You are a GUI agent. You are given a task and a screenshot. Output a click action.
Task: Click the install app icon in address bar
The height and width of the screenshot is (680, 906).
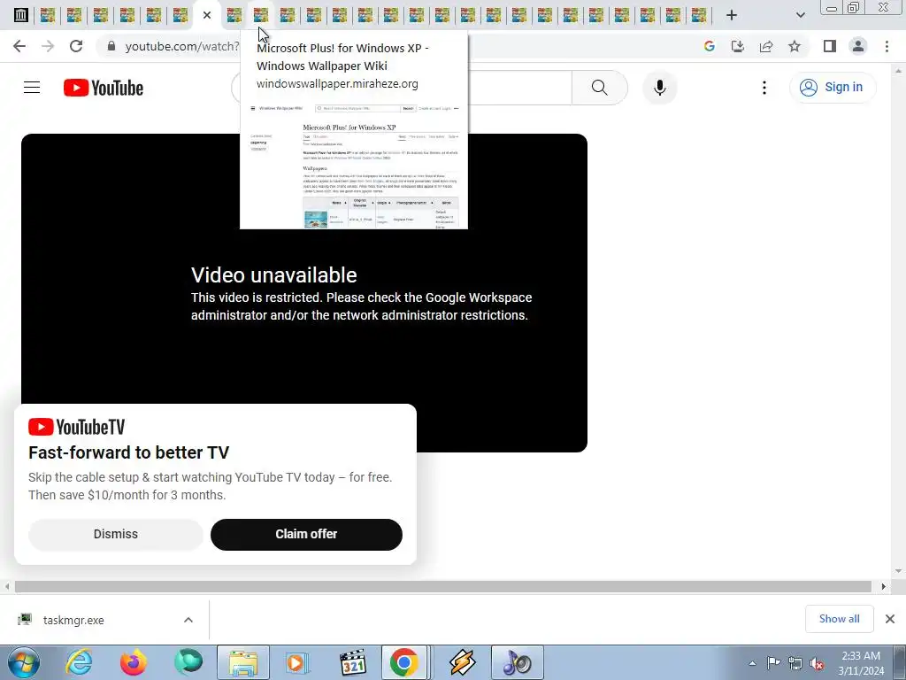pos(737,46)
